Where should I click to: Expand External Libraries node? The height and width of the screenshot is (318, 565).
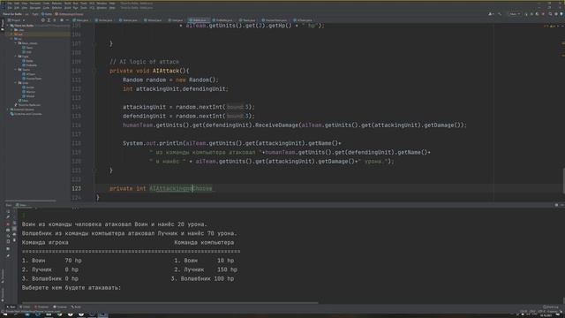pos(8,110)
